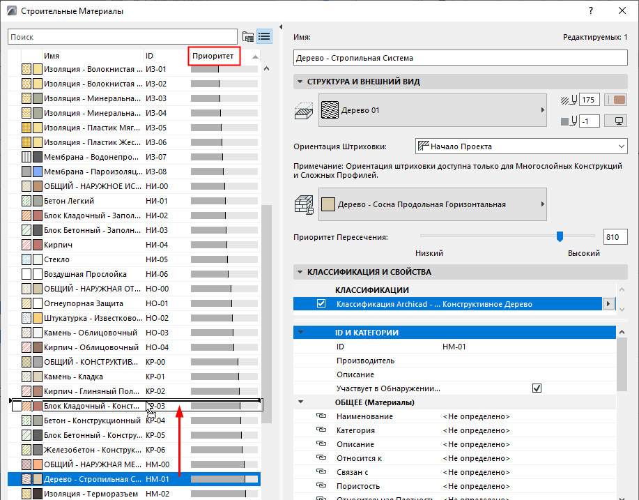Image resolution: width=639 pixels, height=500 pixels.
Task: Click the link icon beside Связан с
Action: point(321,472)
